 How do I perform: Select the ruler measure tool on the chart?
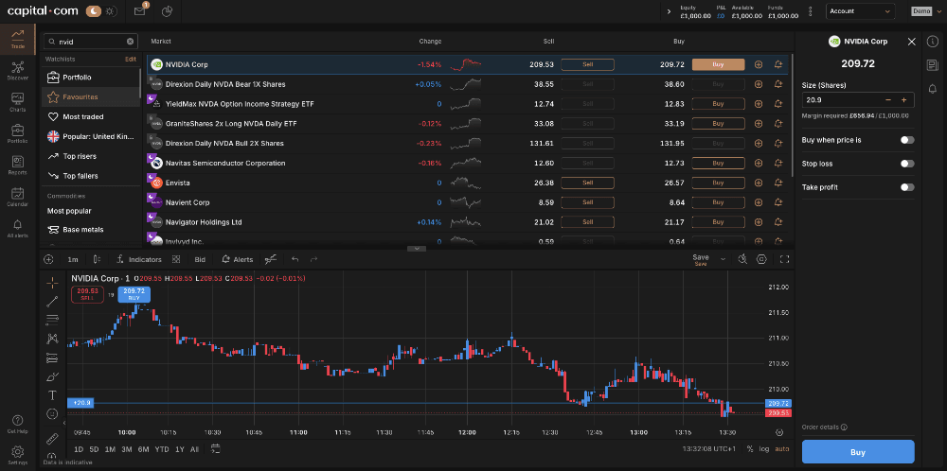pyautogui.click(x=52, y=438)
